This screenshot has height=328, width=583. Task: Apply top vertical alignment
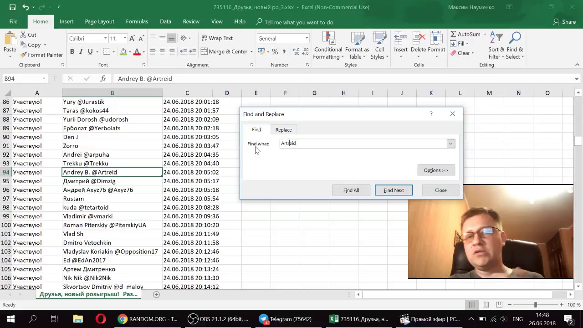click(x=153, y=38)
